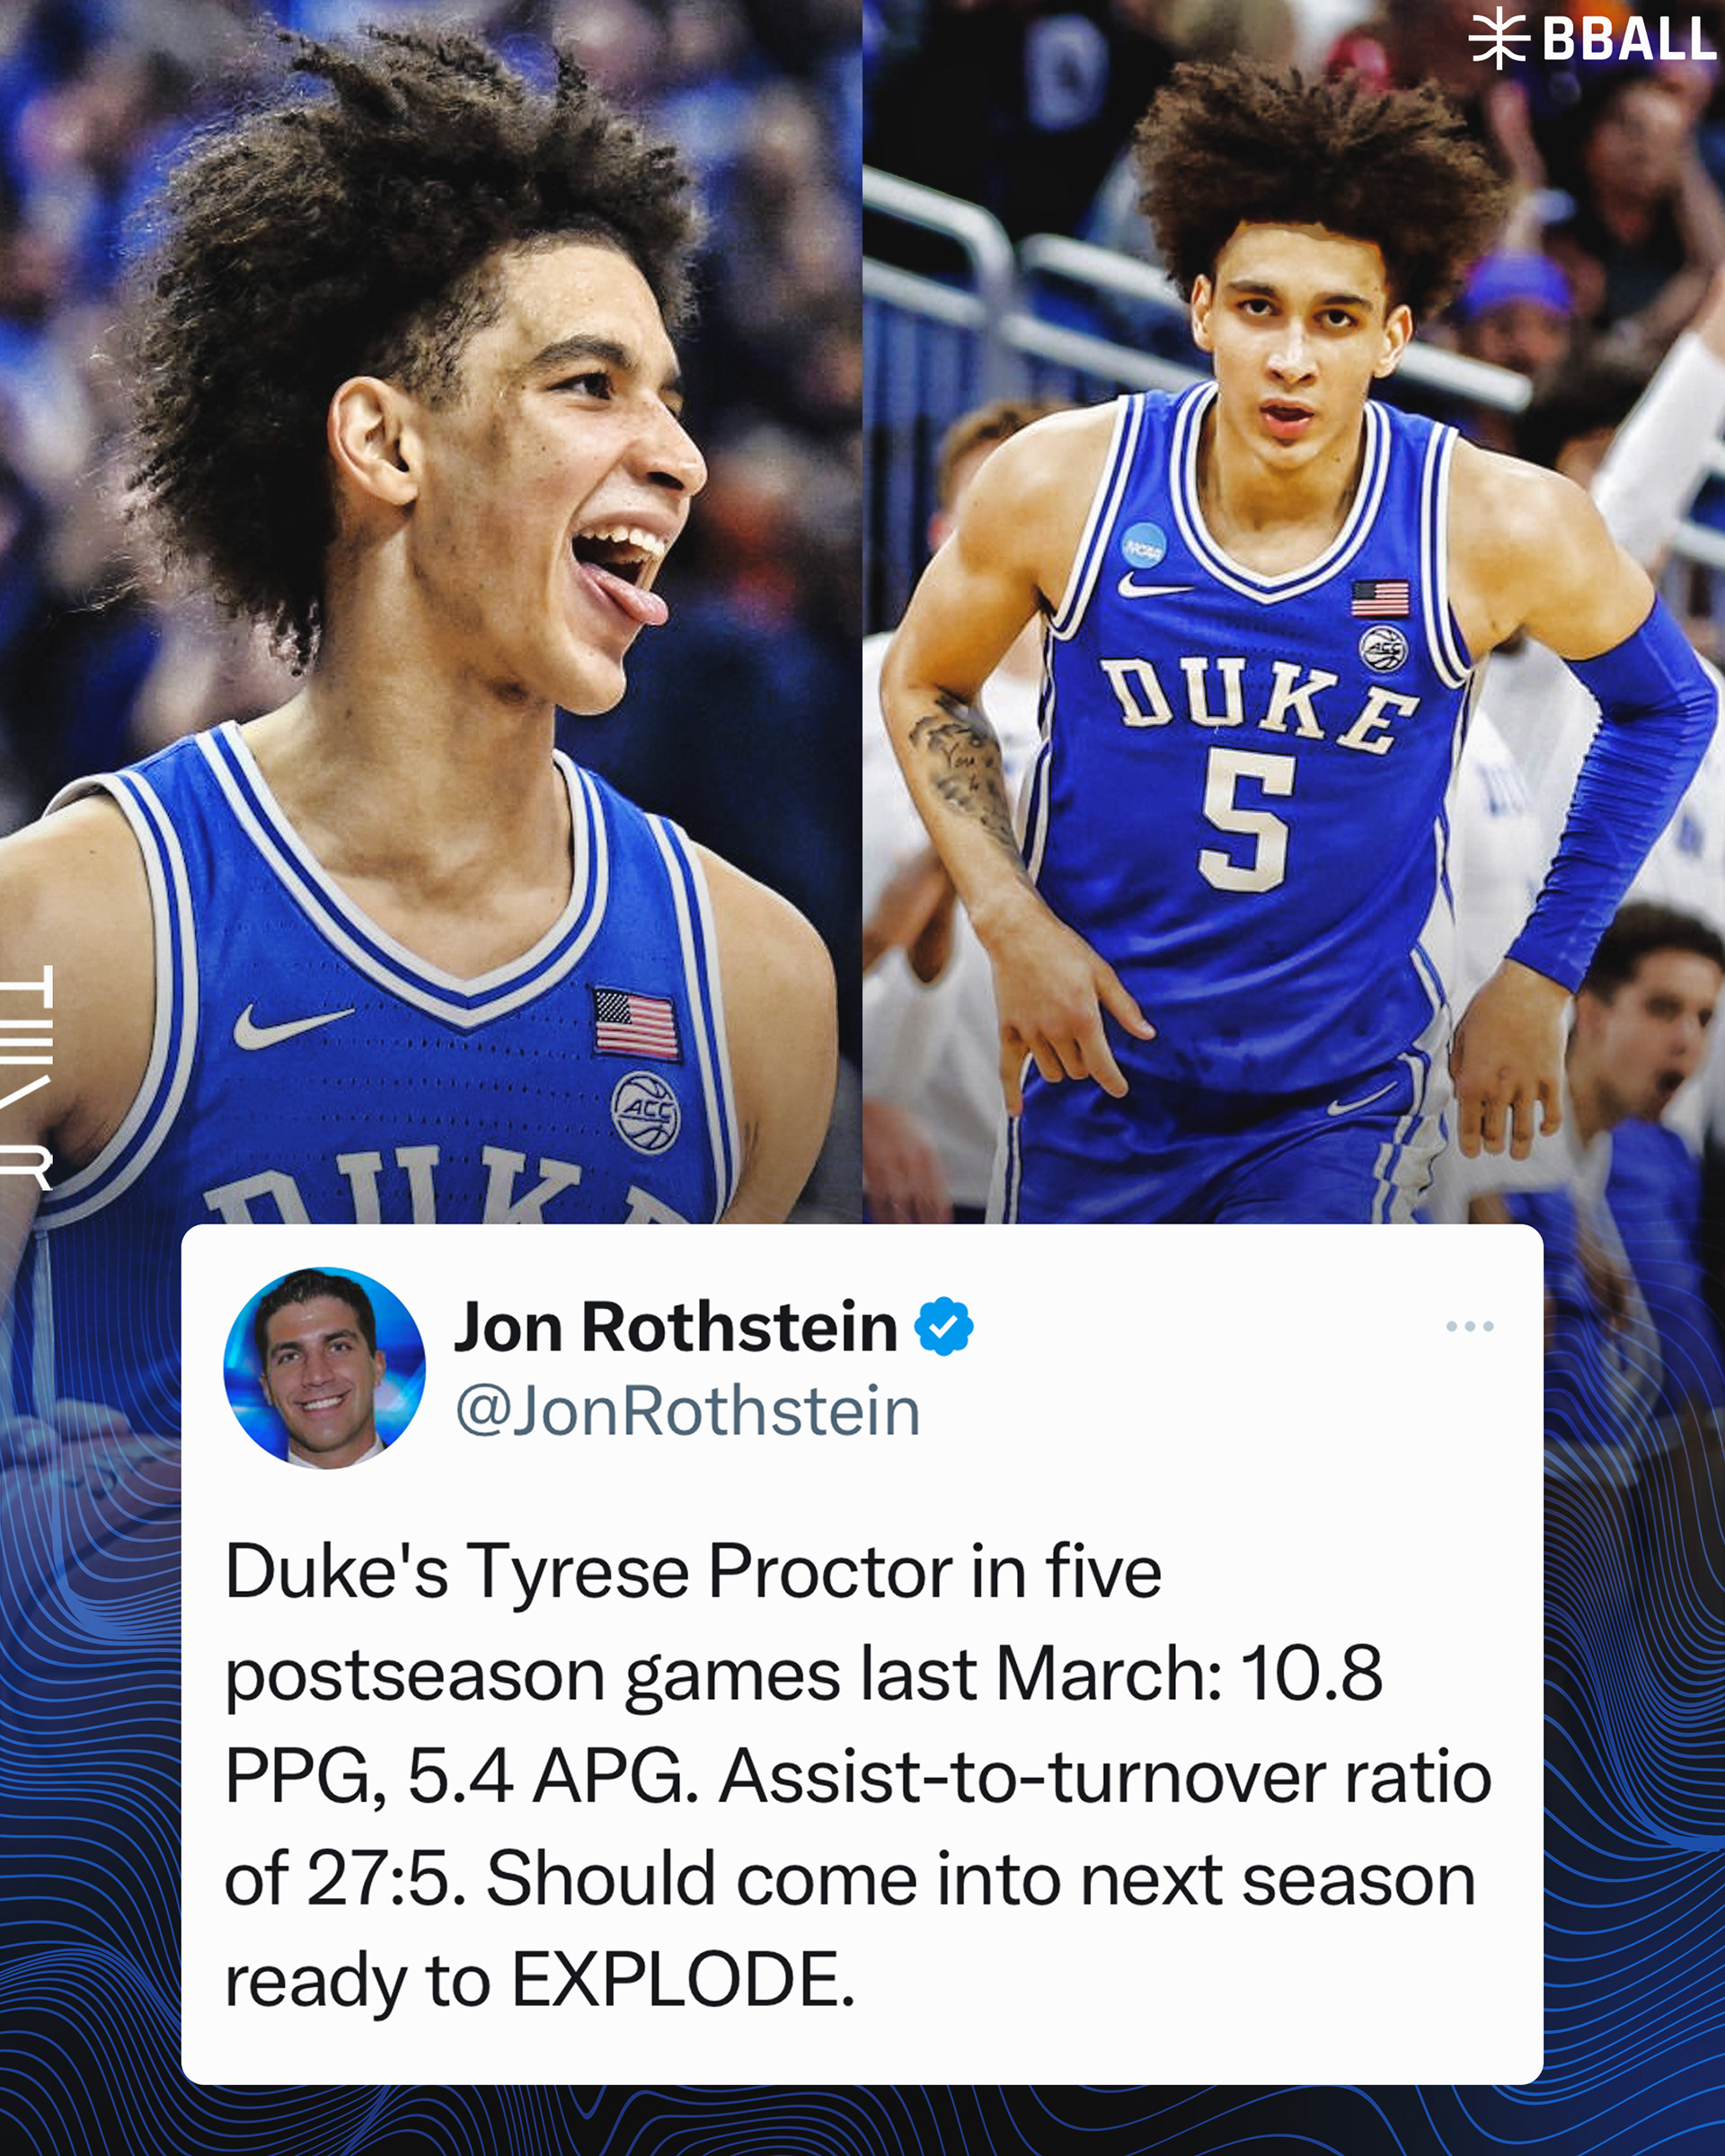
Task: Click the DUKE lettering on right jersey
Action: (x=1261, y=705)
